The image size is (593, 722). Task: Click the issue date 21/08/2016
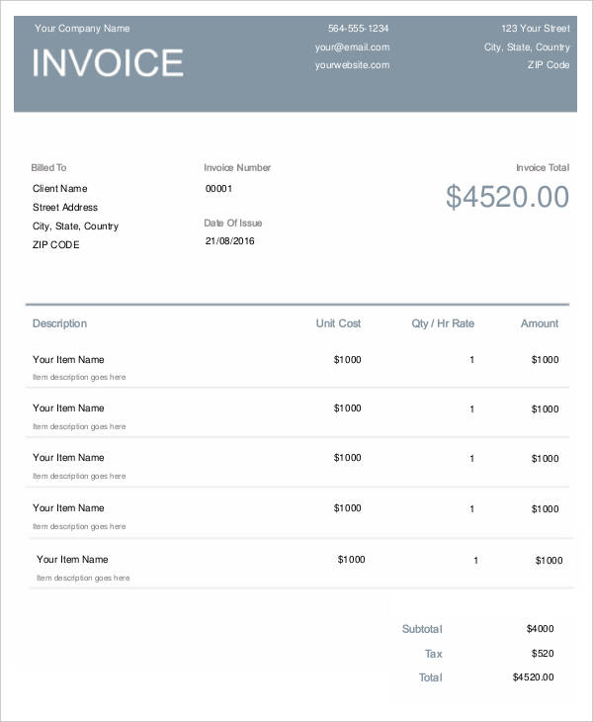click(x=229, y=240)
